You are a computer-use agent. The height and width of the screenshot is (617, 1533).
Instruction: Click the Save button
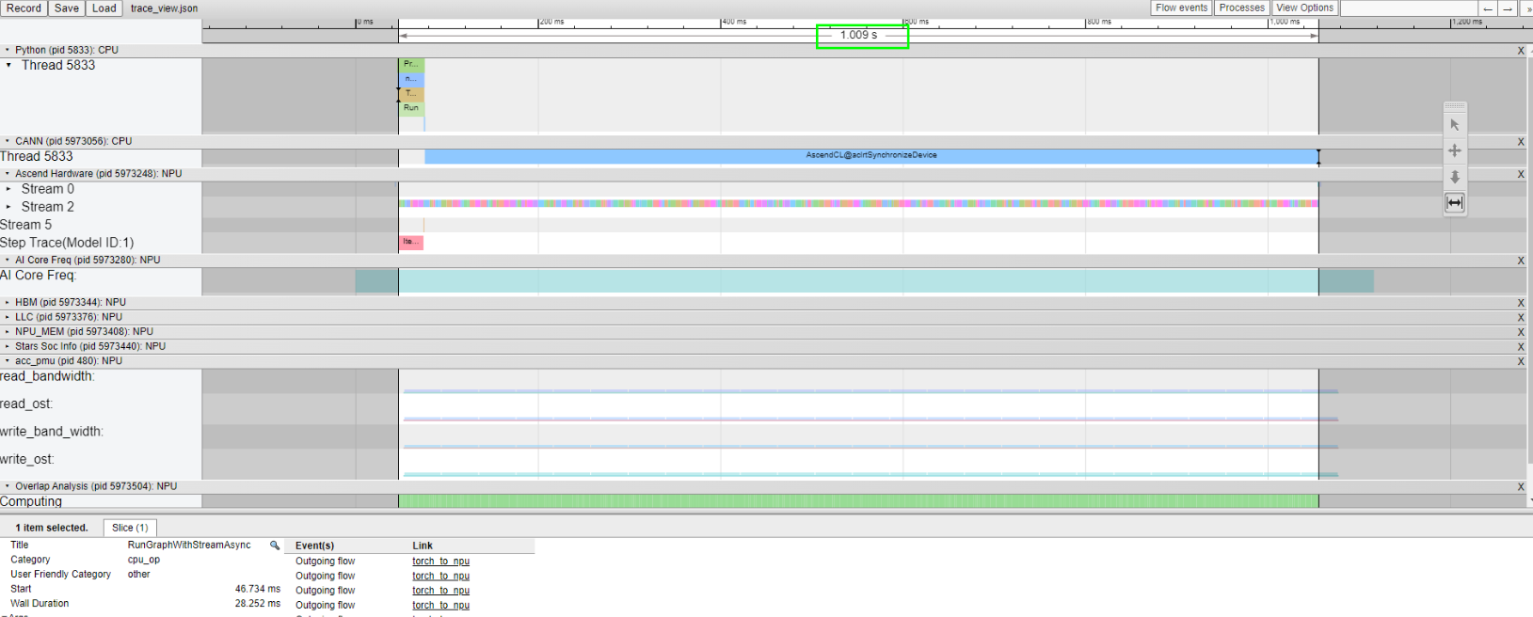(x=67, y=8)
